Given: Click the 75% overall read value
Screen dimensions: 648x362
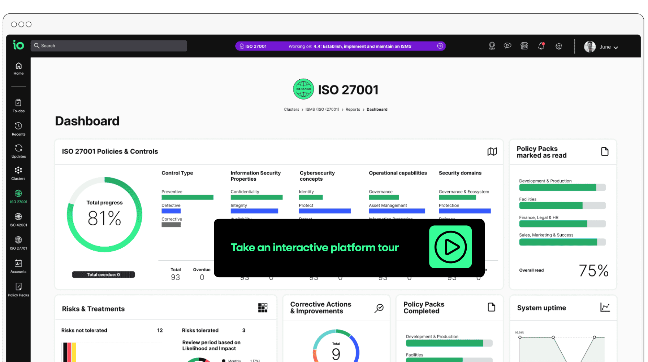Looking at the screenshot, I should pyautogui.click(x=593, y=270).
